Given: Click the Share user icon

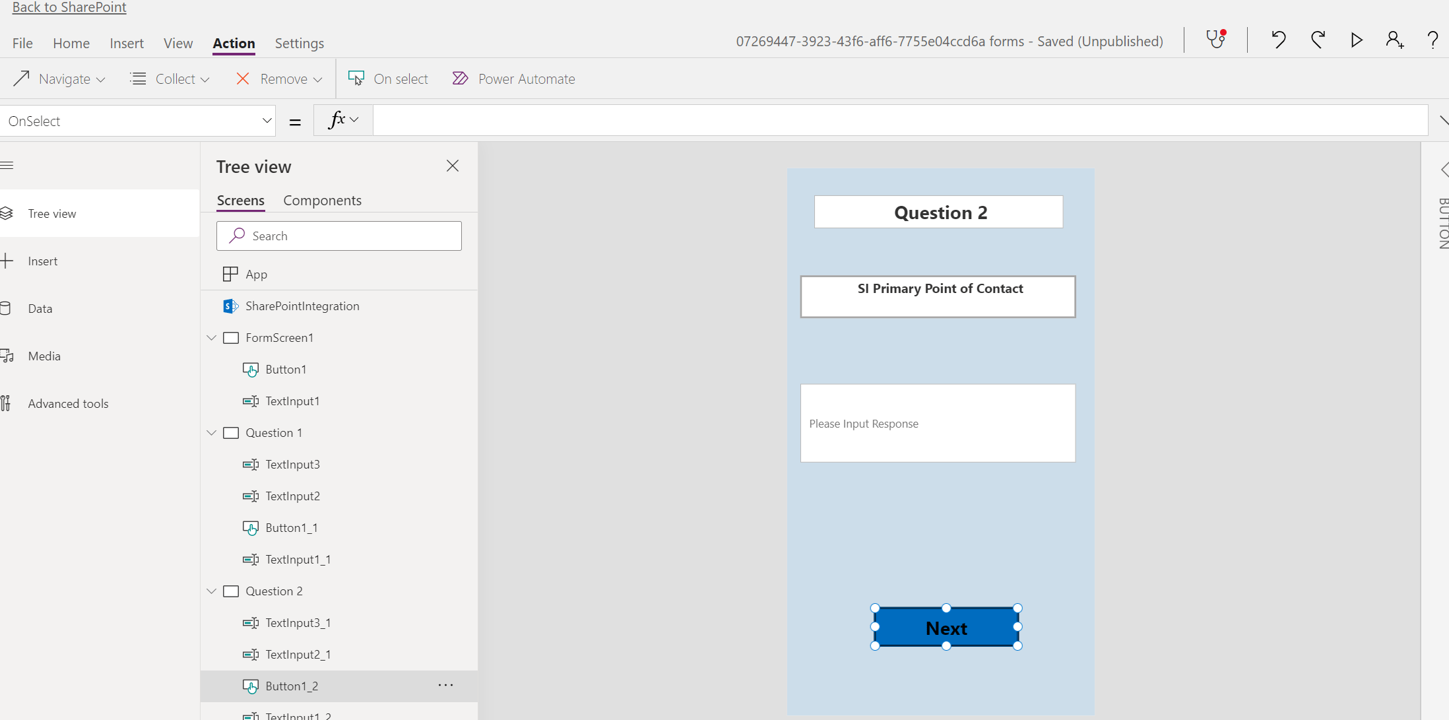Looking at the screenshot, I should click(1394, 40).
